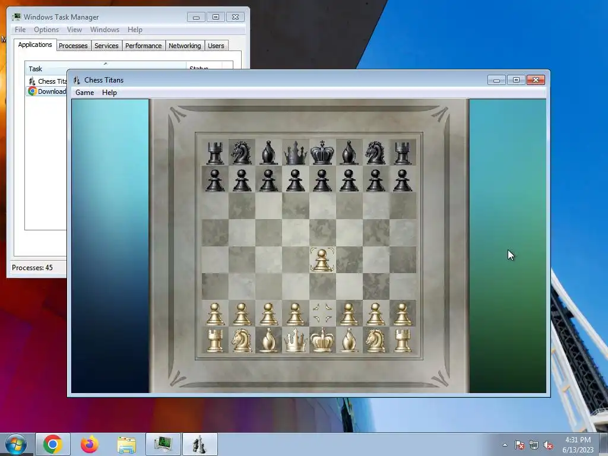
Task: Click the black rook in top-left corner
Action: [x=215, y=153]
